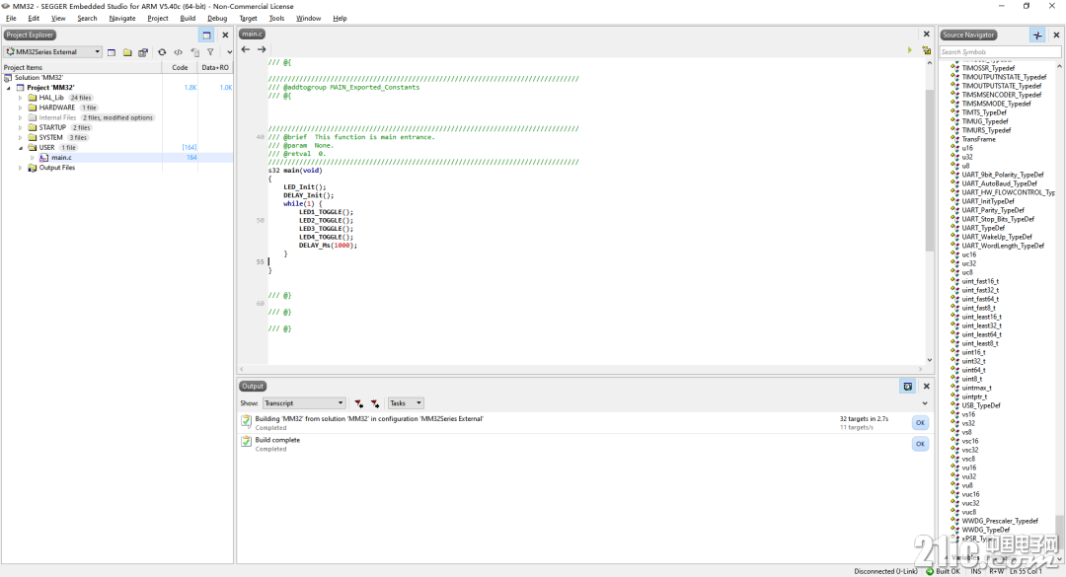1066x577 pixels.
Task: Click the yellow new folder icon in Project Explorer
Action: [127, 52]
